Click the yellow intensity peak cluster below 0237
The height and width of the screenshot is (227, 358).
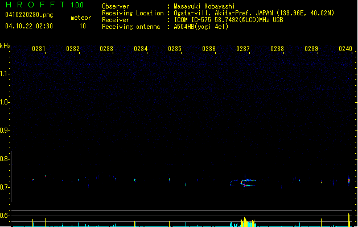[248, 222]
